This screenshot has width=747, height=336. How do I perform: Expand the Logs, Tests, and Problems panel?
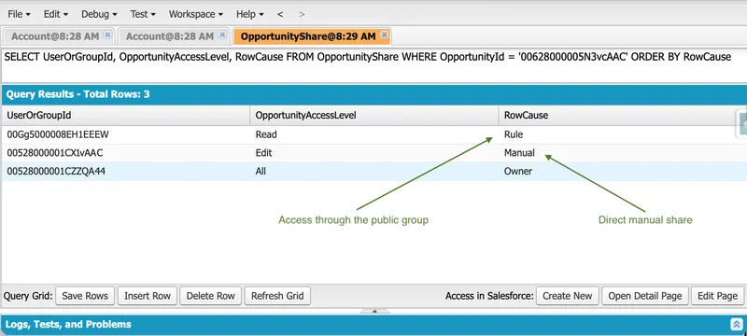[x=737, y=325]
